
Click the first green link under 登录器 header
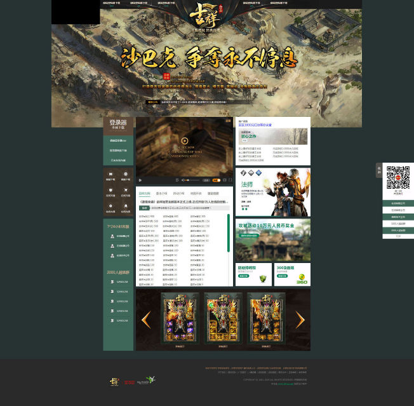[x=118, y=140]
